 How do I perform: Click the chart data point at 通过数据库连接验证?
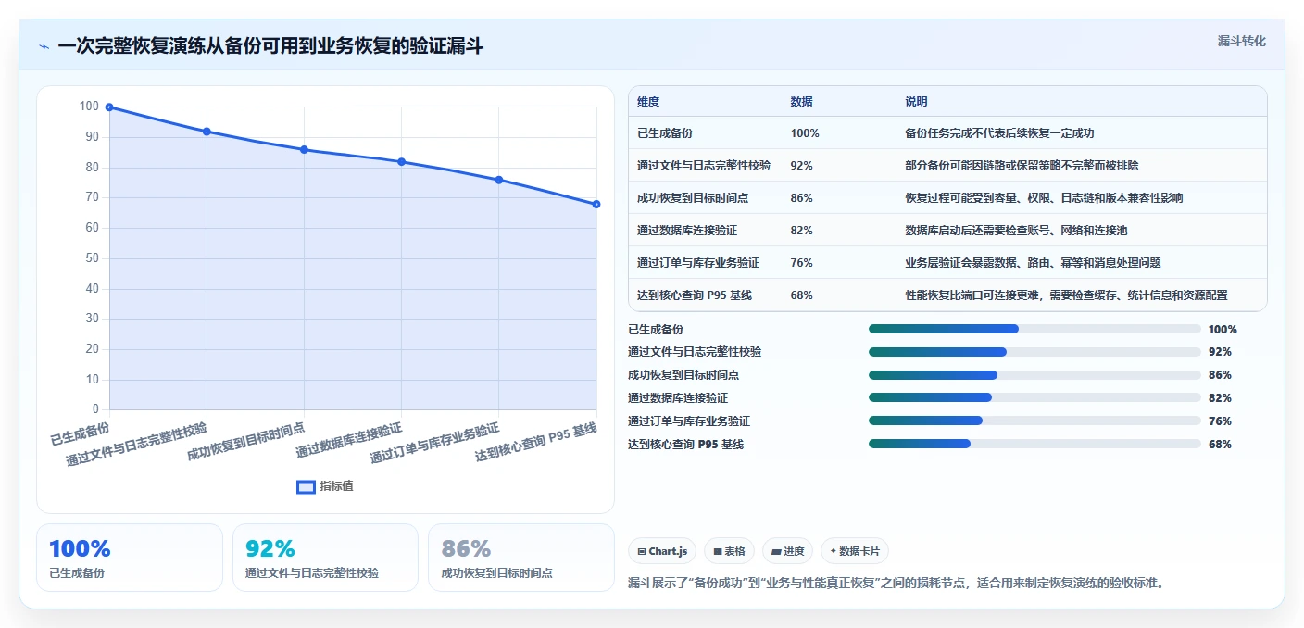click(x=401, y=162)
